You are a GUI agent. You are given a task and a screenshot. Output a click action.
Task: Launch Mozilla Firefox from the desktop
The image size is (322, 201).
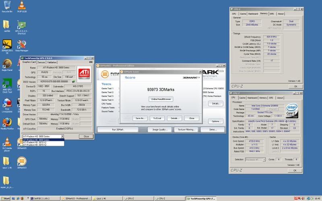coord(7,124)
